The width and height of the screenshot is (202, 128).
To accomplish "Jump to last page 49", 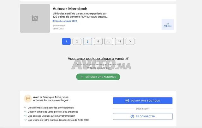I will 119,41.
